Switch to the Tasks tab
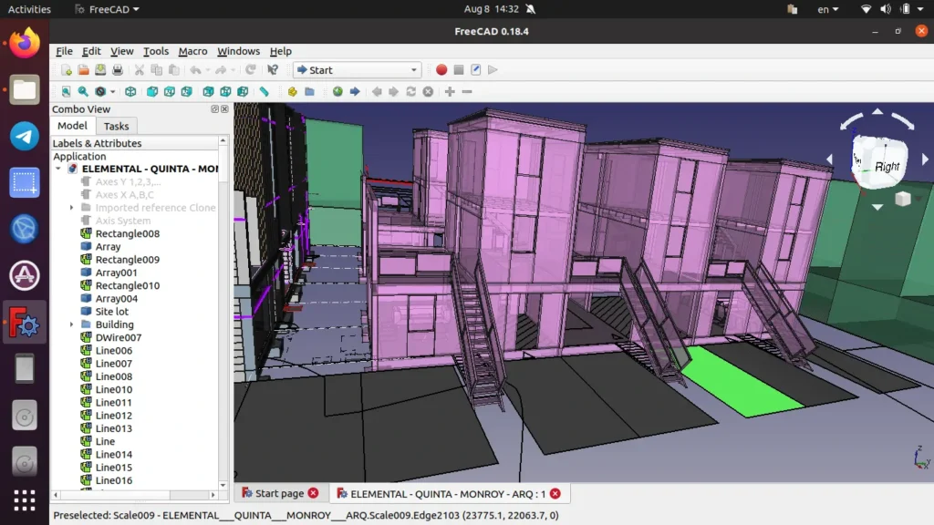This screenshot has width=934, height=525. [116, 126]
